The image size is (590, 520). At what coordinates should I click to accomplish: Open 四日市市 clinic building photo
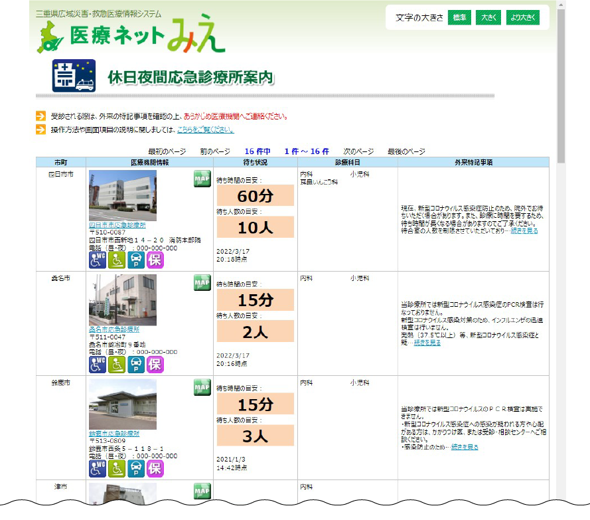[x=123, y=195]
